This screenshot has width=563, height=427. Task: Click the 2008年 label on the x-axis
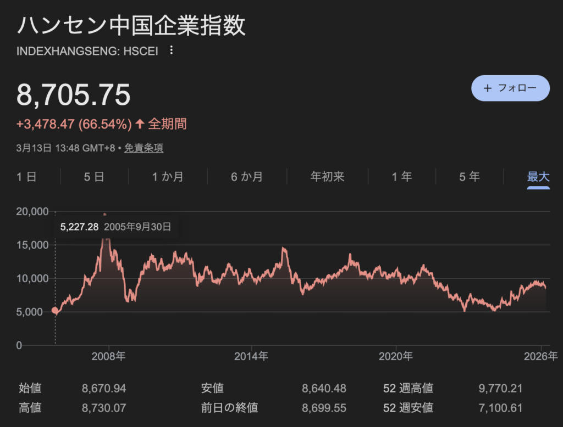pos(109,356)
